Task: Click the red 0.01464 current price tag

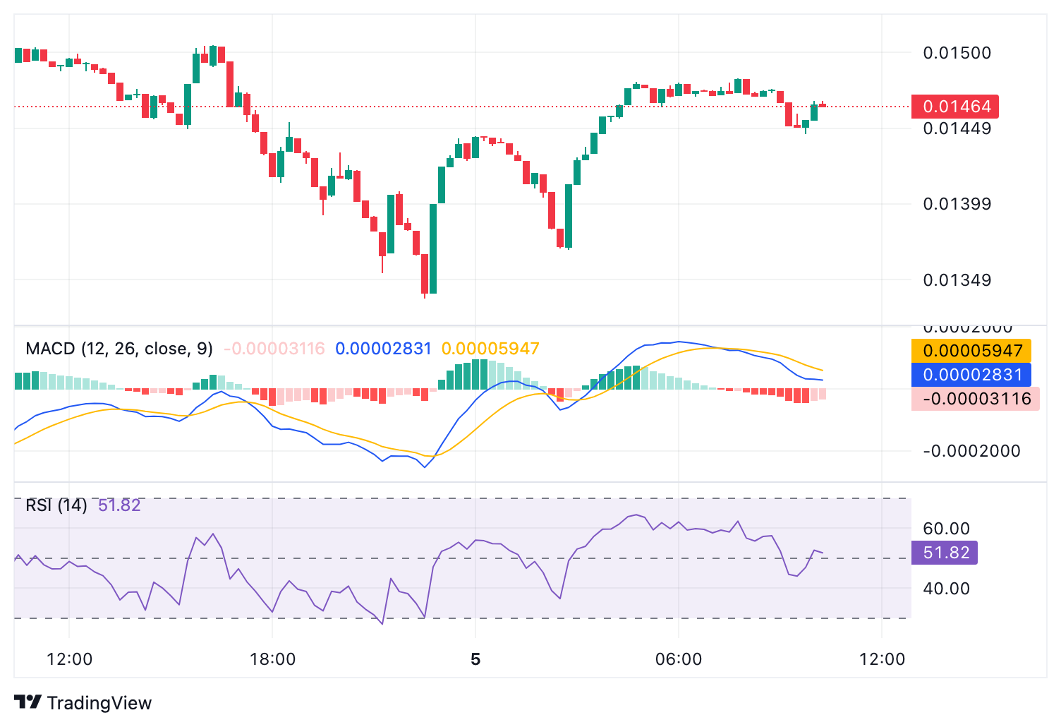Action: [x=956, y=107]
